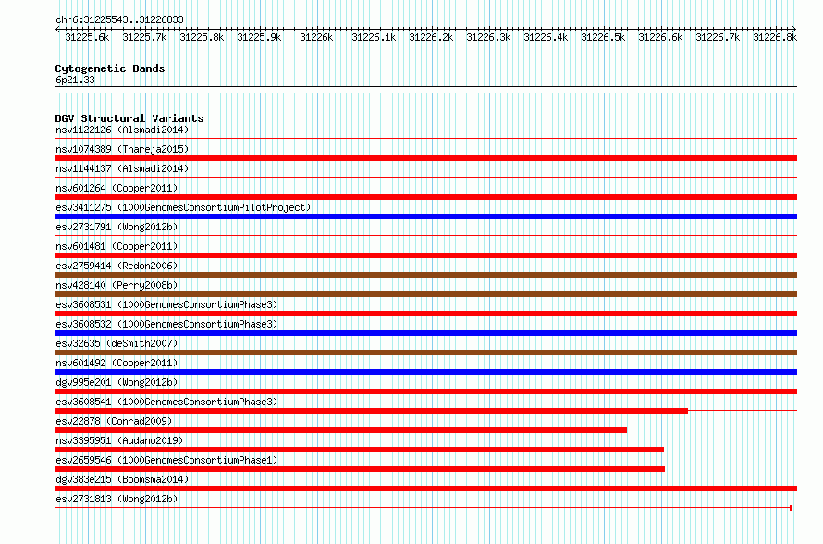The image size is (823, 544).
Task: Select nsv428140 (Perry2008b) variant label
Action: click(117, 285)
